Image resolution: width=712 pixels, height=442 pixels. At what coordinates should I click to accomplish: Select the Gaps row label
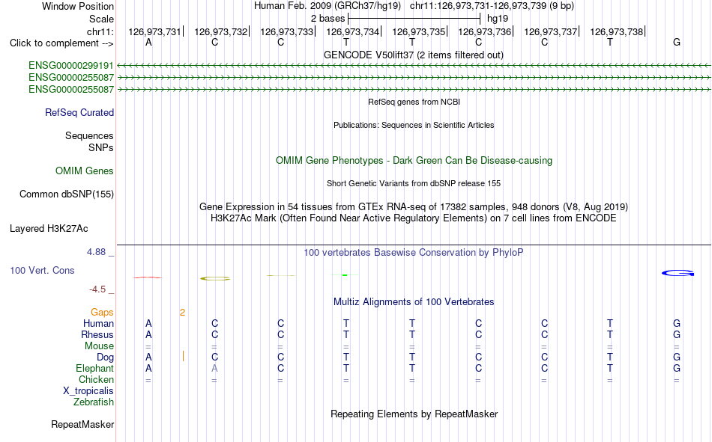(102, 313)
